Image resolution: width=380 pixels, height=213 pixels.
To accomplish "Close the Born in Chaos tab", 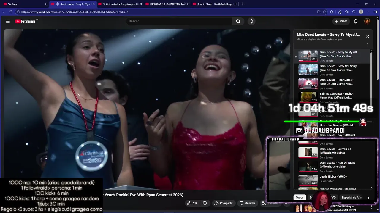I will tap(235, 4).
